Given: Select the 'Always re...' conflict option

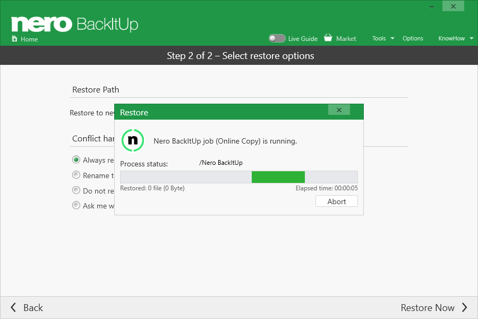Looking at the screenshot, I should 76,159.
